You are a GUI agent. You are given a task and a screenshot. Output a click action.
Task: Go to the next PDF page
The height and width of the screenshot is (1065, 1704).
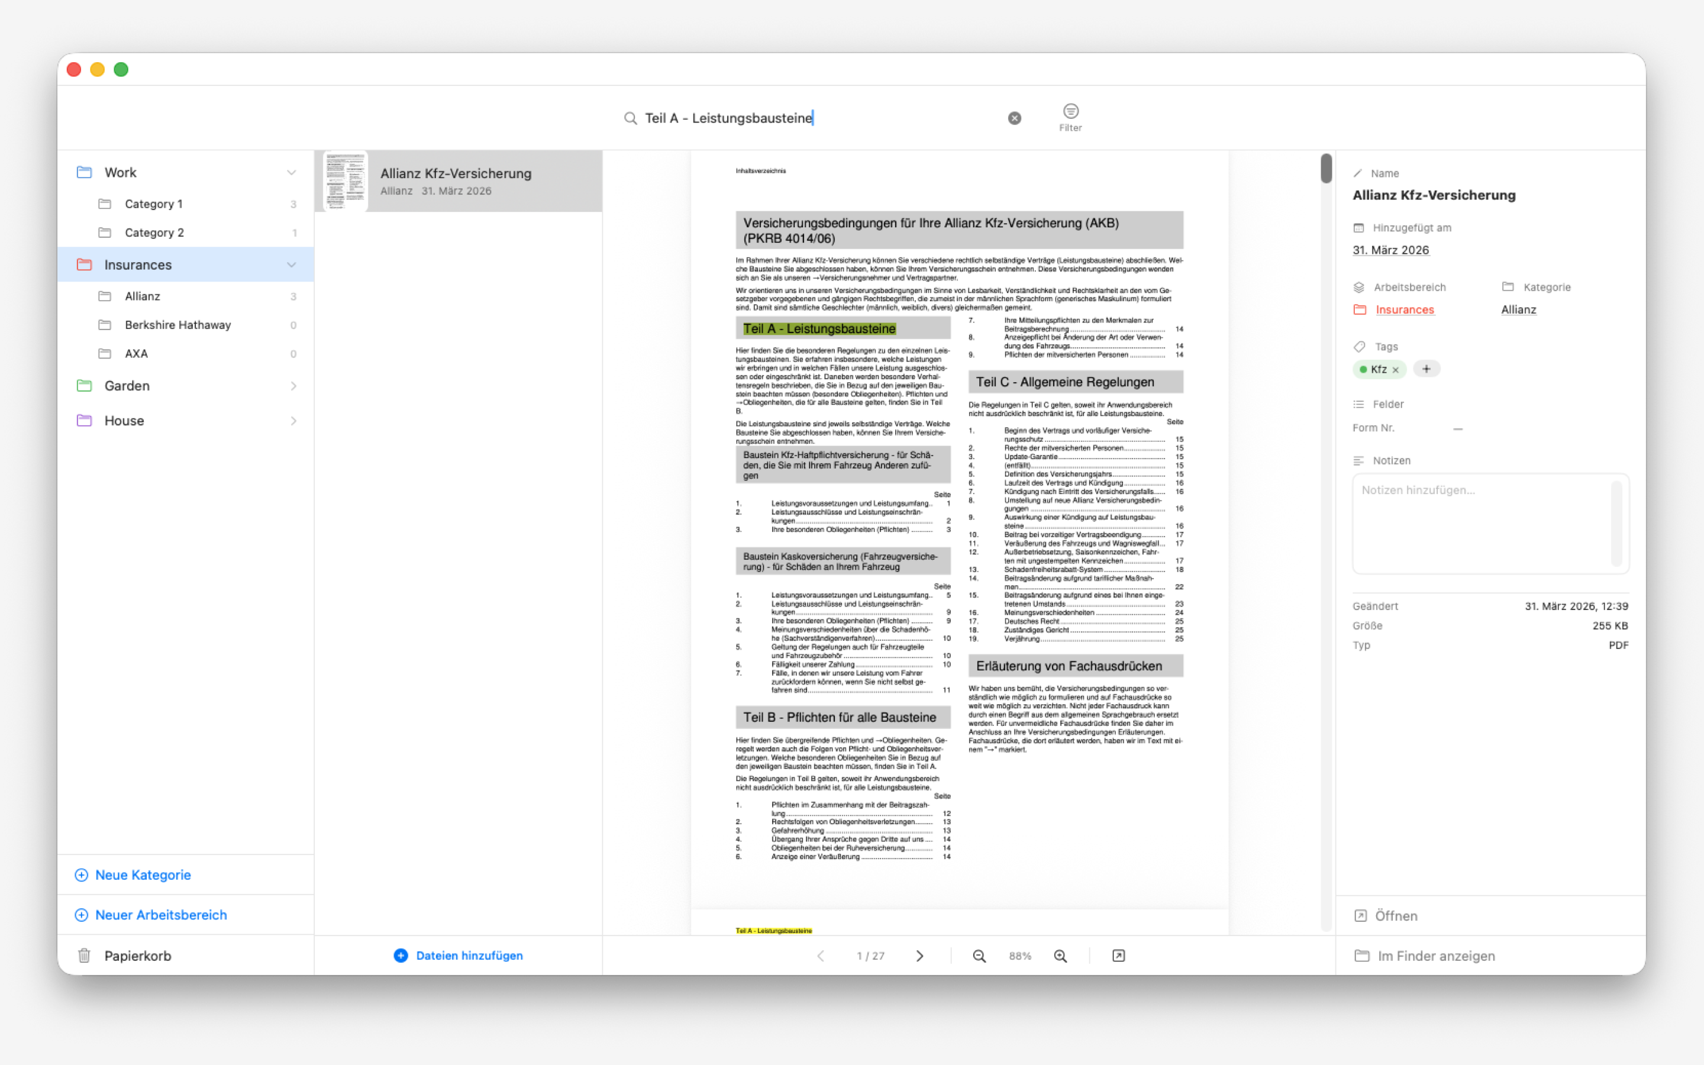point(919,956)
